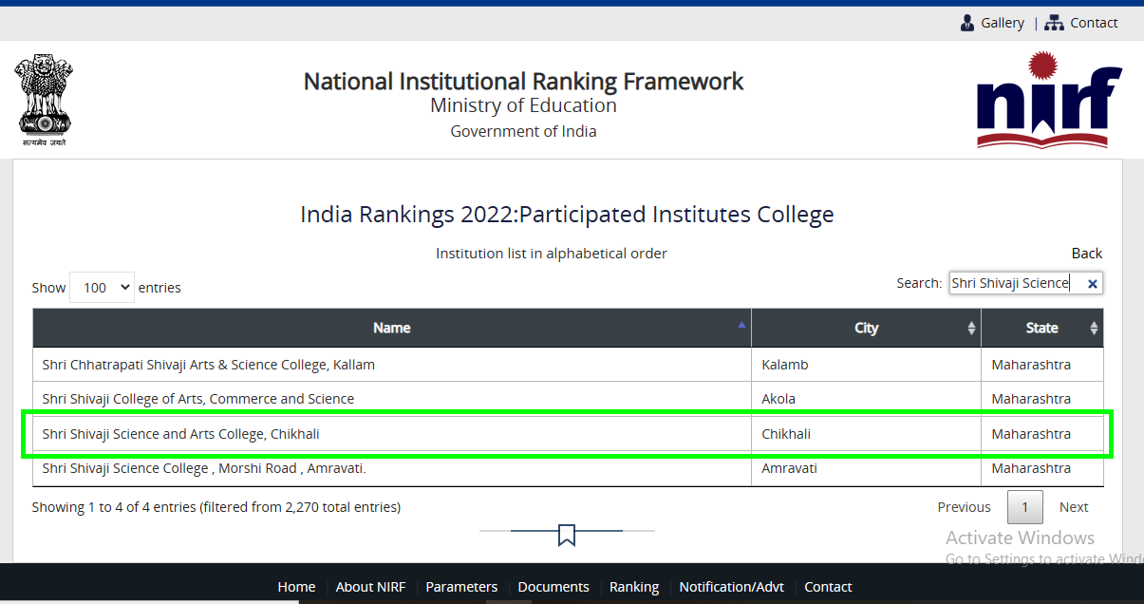Click the India Rankings 2022 page title
The width and height of the screenshot is (1144, 604).
click(x=567, y=215)
